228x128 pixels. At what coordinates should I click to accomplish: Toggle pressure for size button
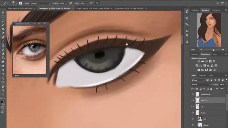(97, 3)
